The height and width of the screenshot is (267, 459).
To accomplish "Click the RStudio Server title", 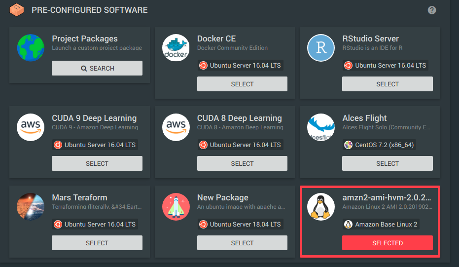I will [x=371, y=38].
